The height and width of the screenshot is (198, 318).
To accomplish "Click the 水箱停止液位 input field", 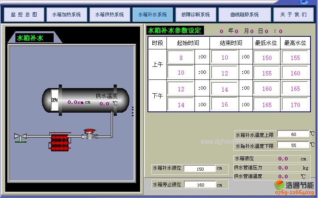I will [200, 185].
